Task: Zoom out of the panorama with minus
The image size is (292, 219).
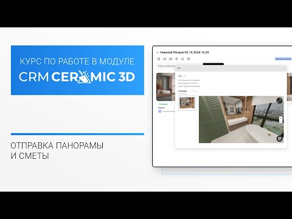Action: click(x=280, y=121)
